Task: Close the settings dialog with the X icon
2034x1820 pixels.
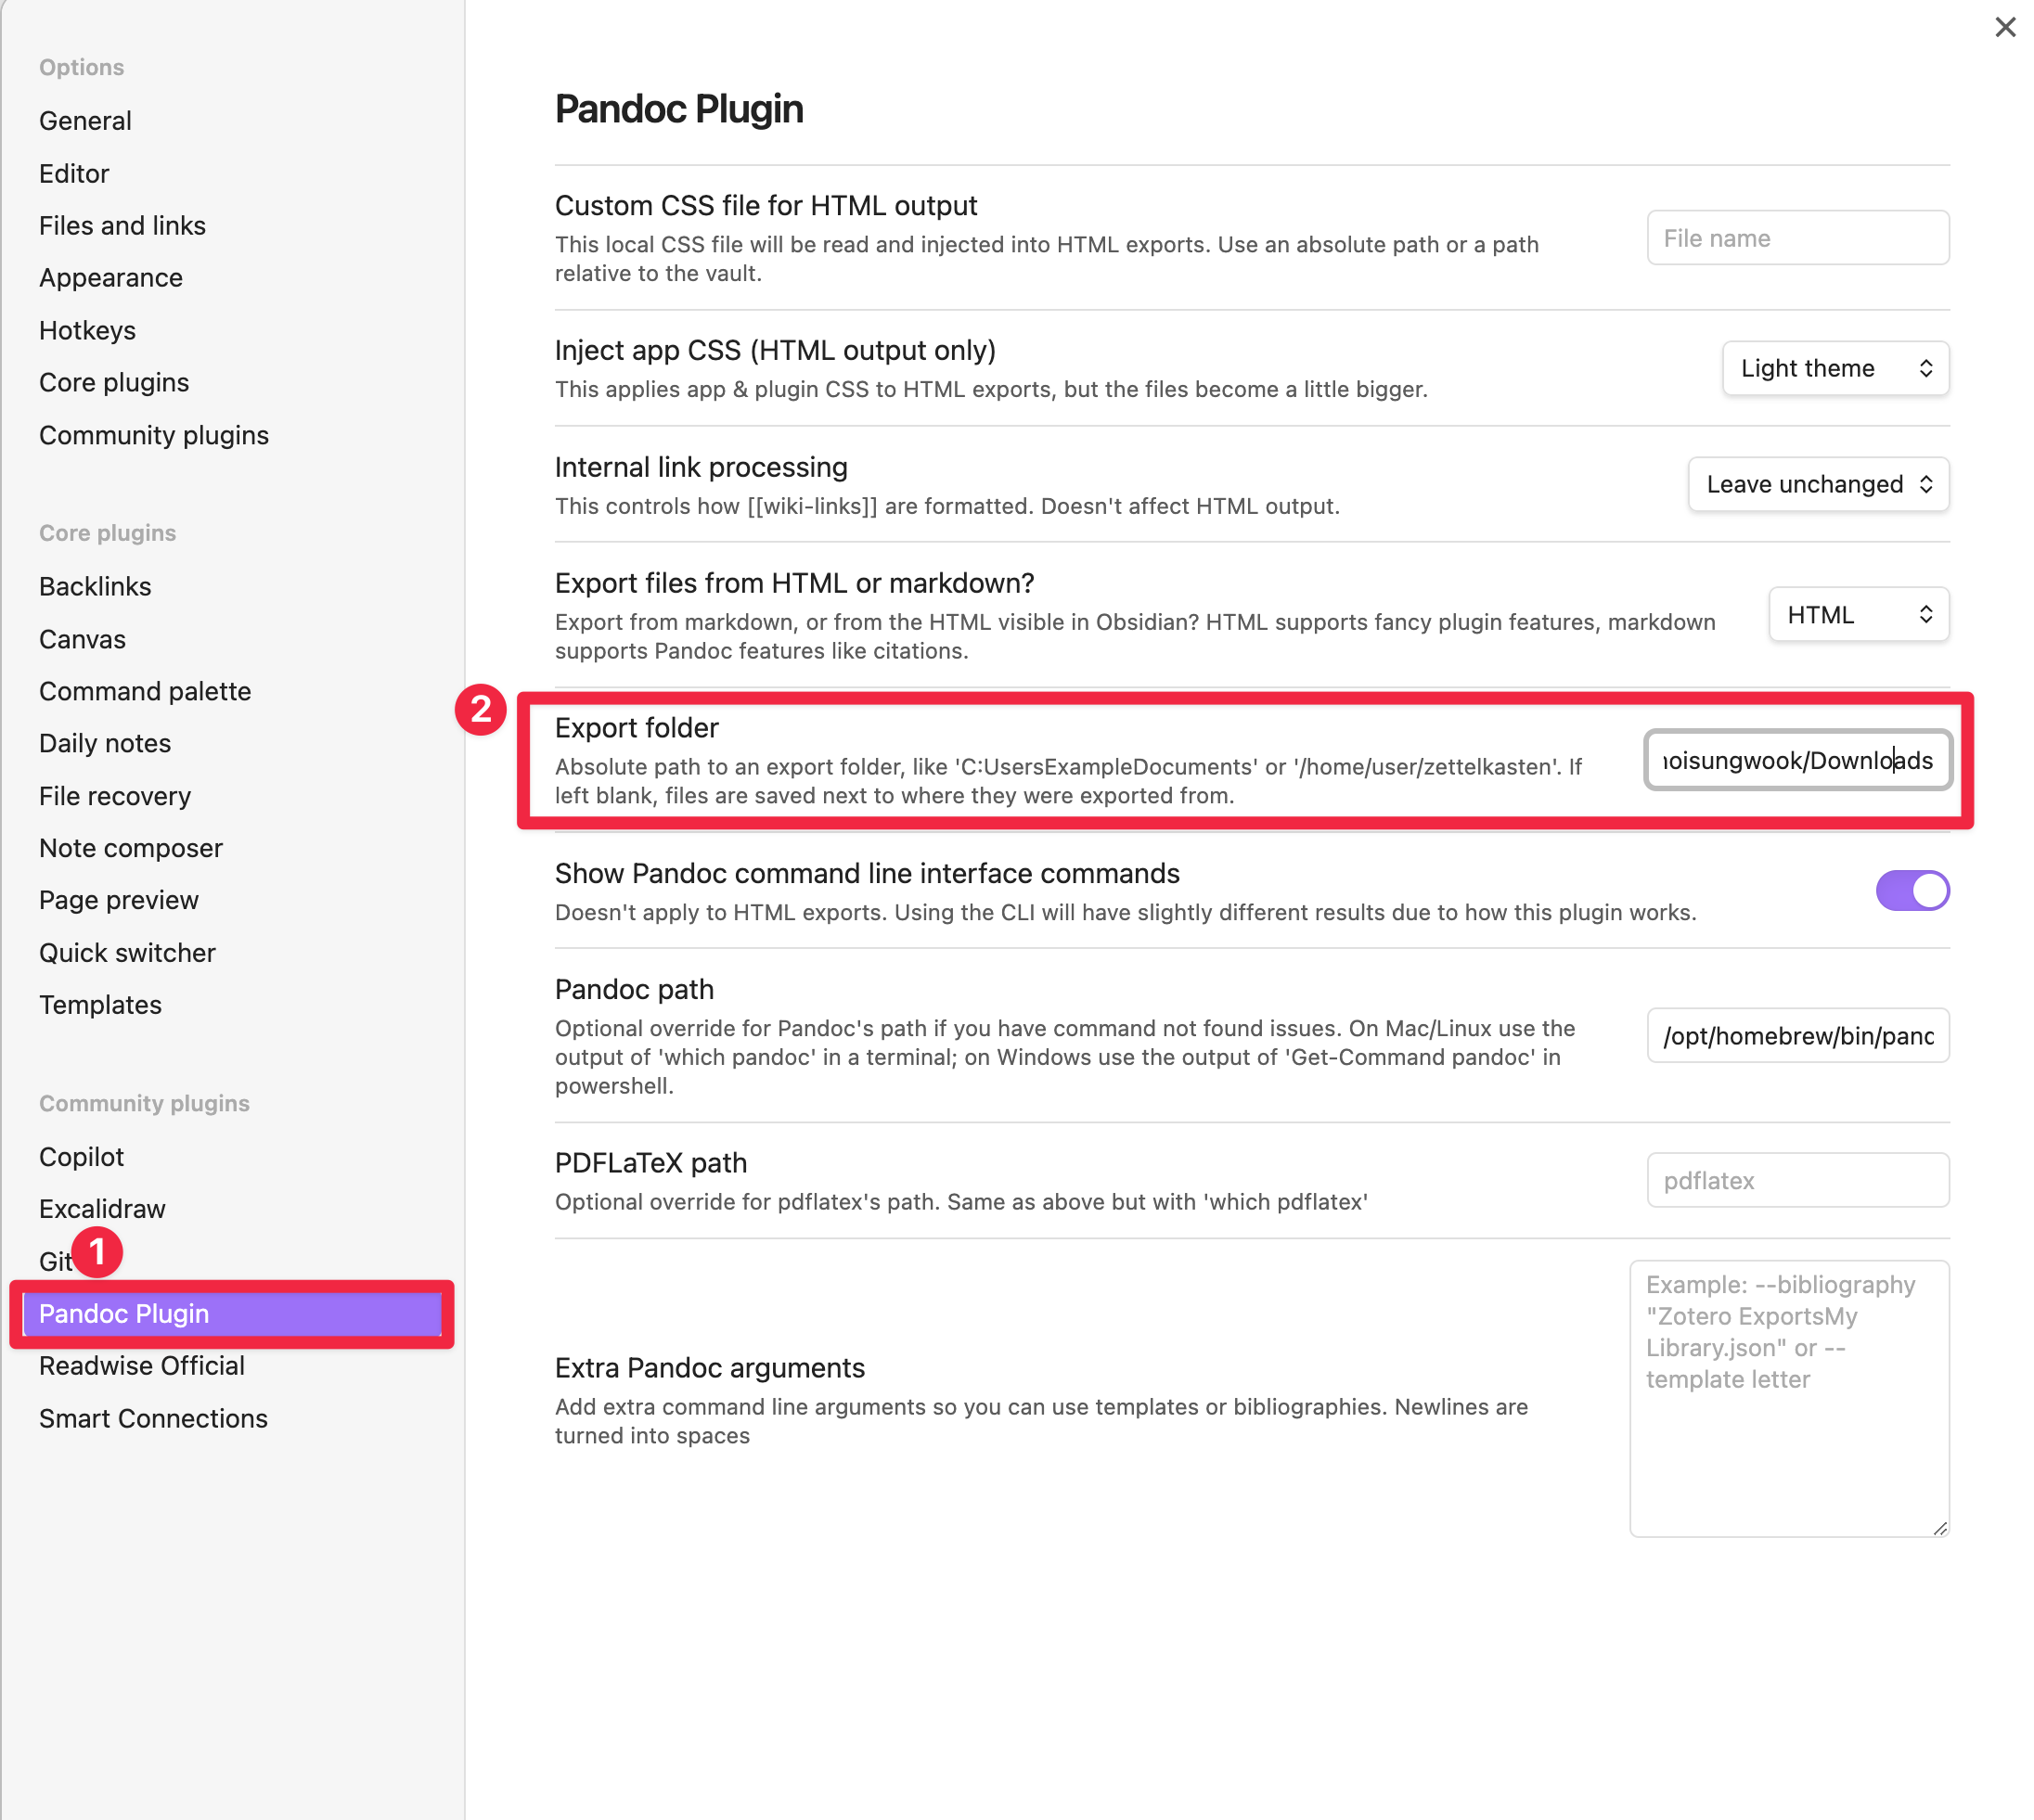Action: (2004, 27)
